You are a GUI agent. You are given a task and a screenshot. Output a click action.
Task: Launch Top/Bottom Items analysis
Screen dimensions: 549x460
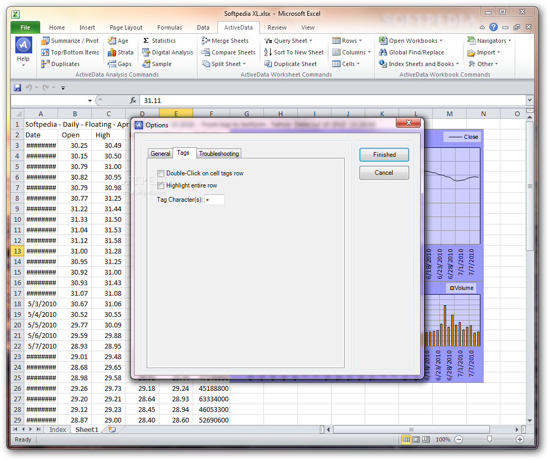(70, 52)
